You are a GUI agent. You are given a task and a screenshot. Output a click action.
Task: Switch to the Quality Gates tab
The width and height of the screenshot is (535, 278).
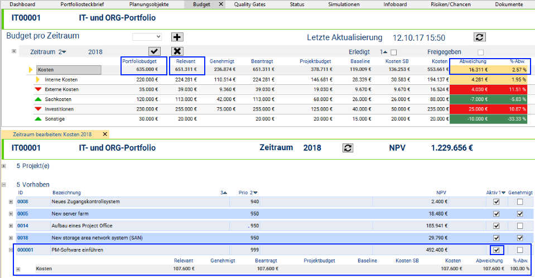point(249,4)
